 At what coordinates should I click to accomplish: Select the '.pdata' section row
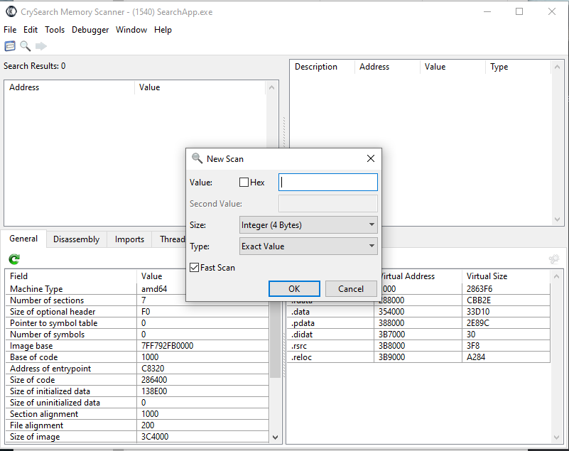tap(418, 323)
